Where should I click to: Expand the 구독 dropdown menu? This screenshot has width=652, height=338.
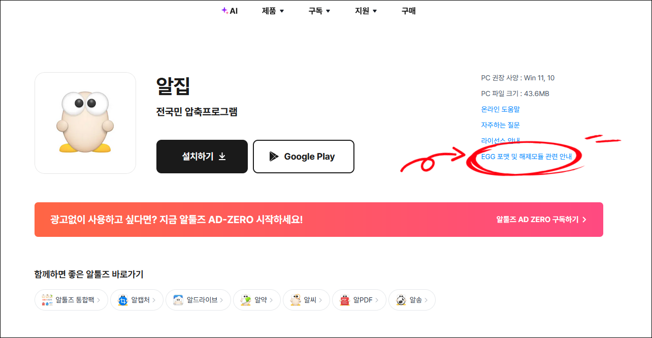[x=319, y=11]
